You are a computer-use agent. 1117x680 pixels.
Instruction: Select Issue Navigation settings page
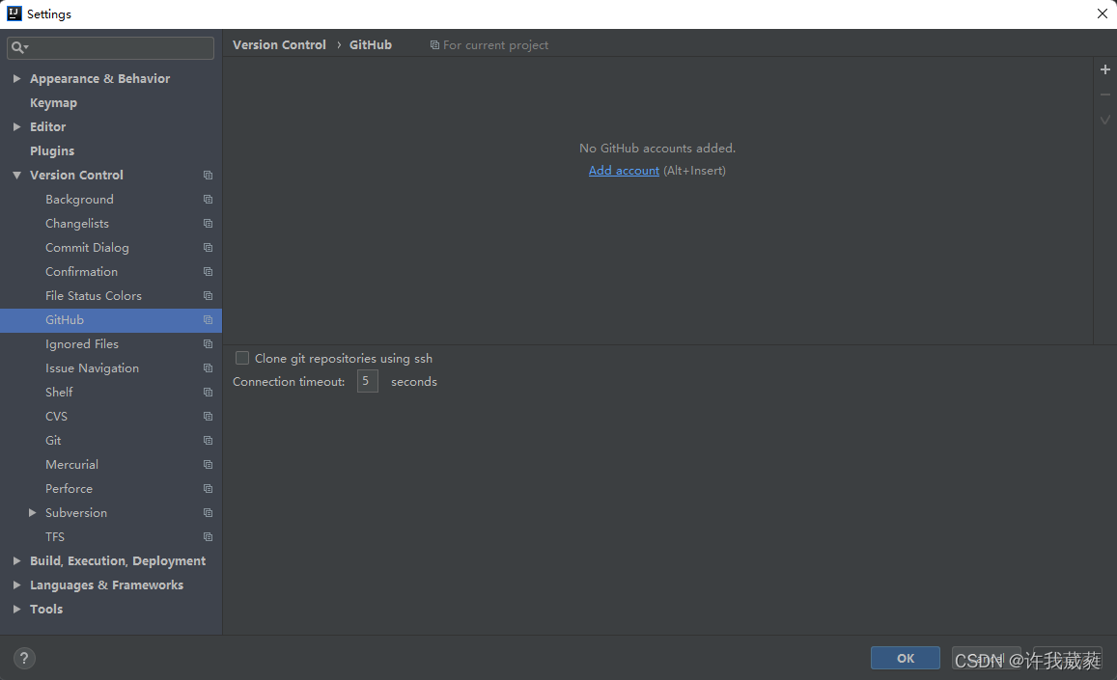(x=92, y=368)
